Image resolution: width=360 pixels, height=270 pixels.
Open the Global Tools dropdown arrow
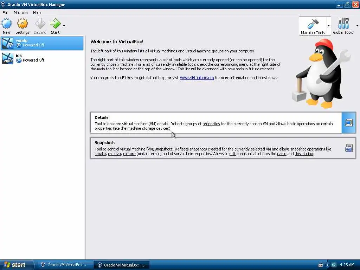(x=357, y=26)
